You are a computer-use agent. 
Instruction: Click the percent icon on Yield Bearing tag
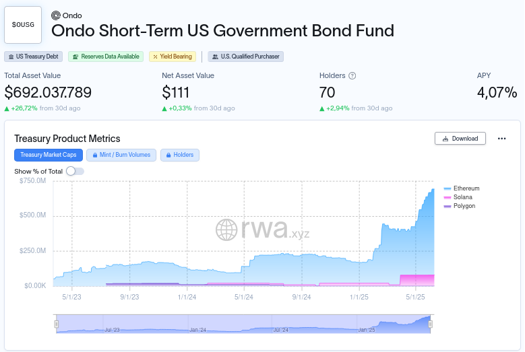(x=154, y=57)
